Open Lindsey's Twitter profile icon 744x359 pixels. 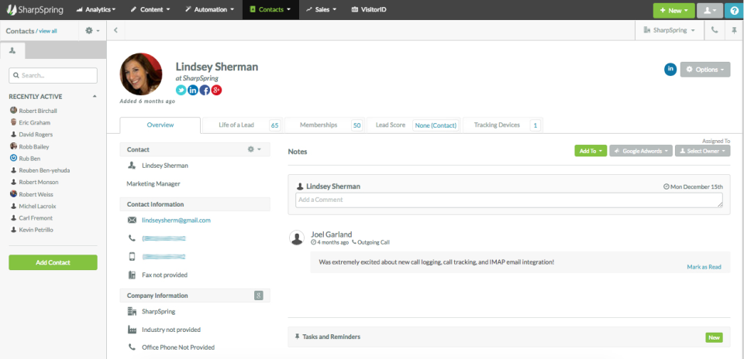pos(181,90)
